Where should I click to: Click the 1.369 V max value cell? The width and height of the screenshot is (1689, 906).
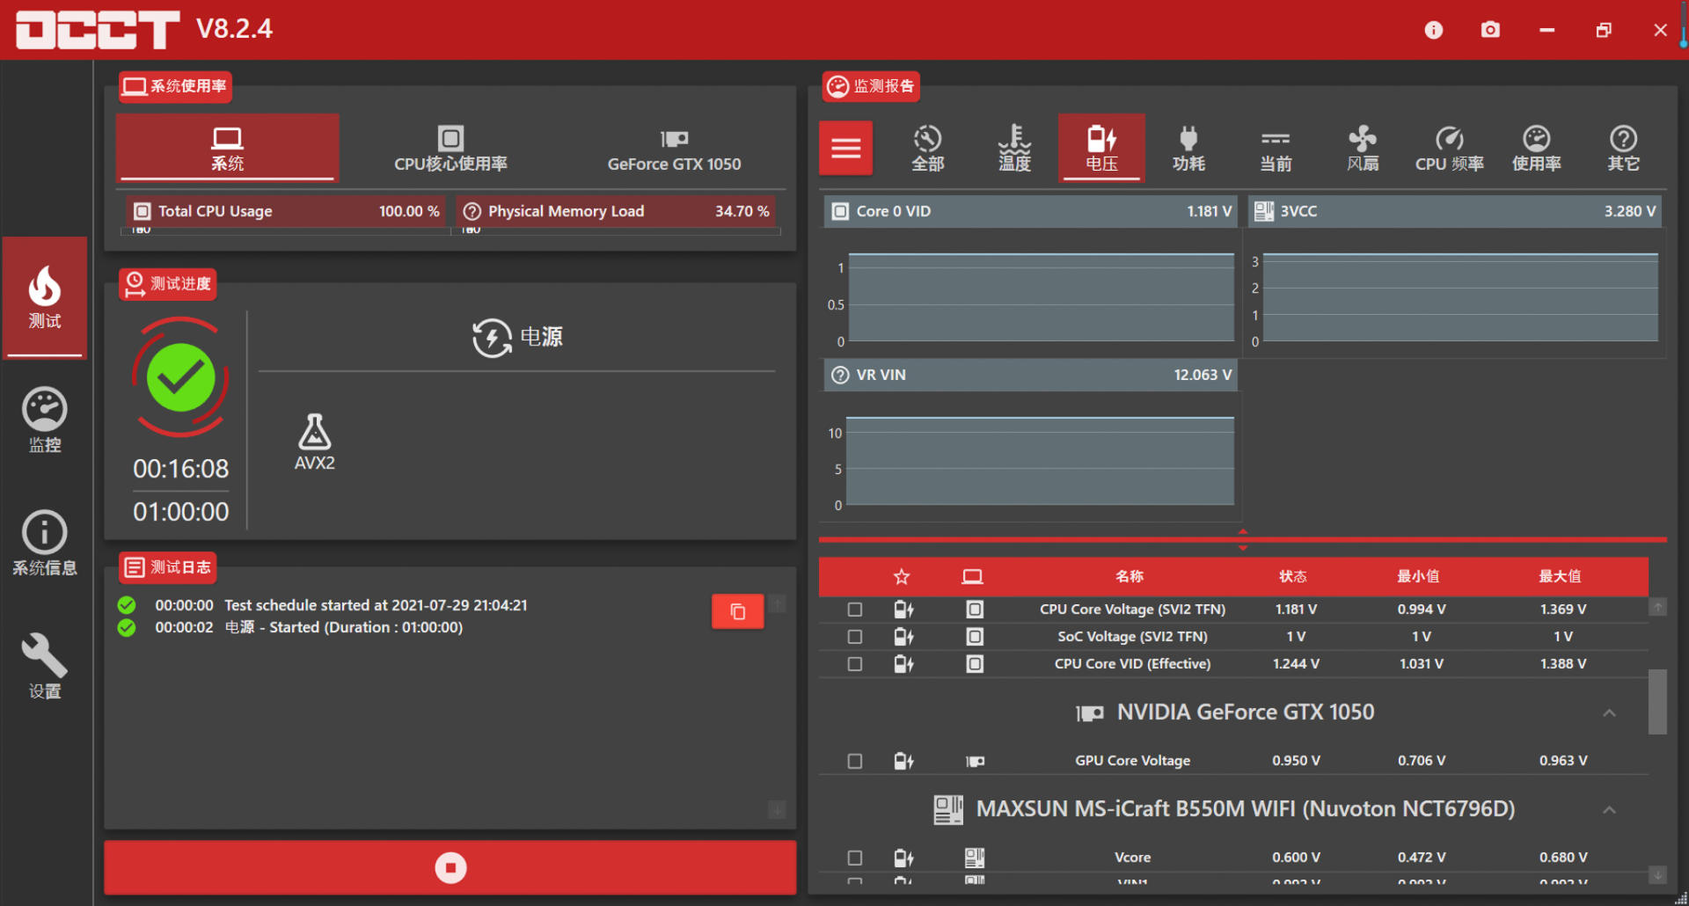(x=1563, y=610)
